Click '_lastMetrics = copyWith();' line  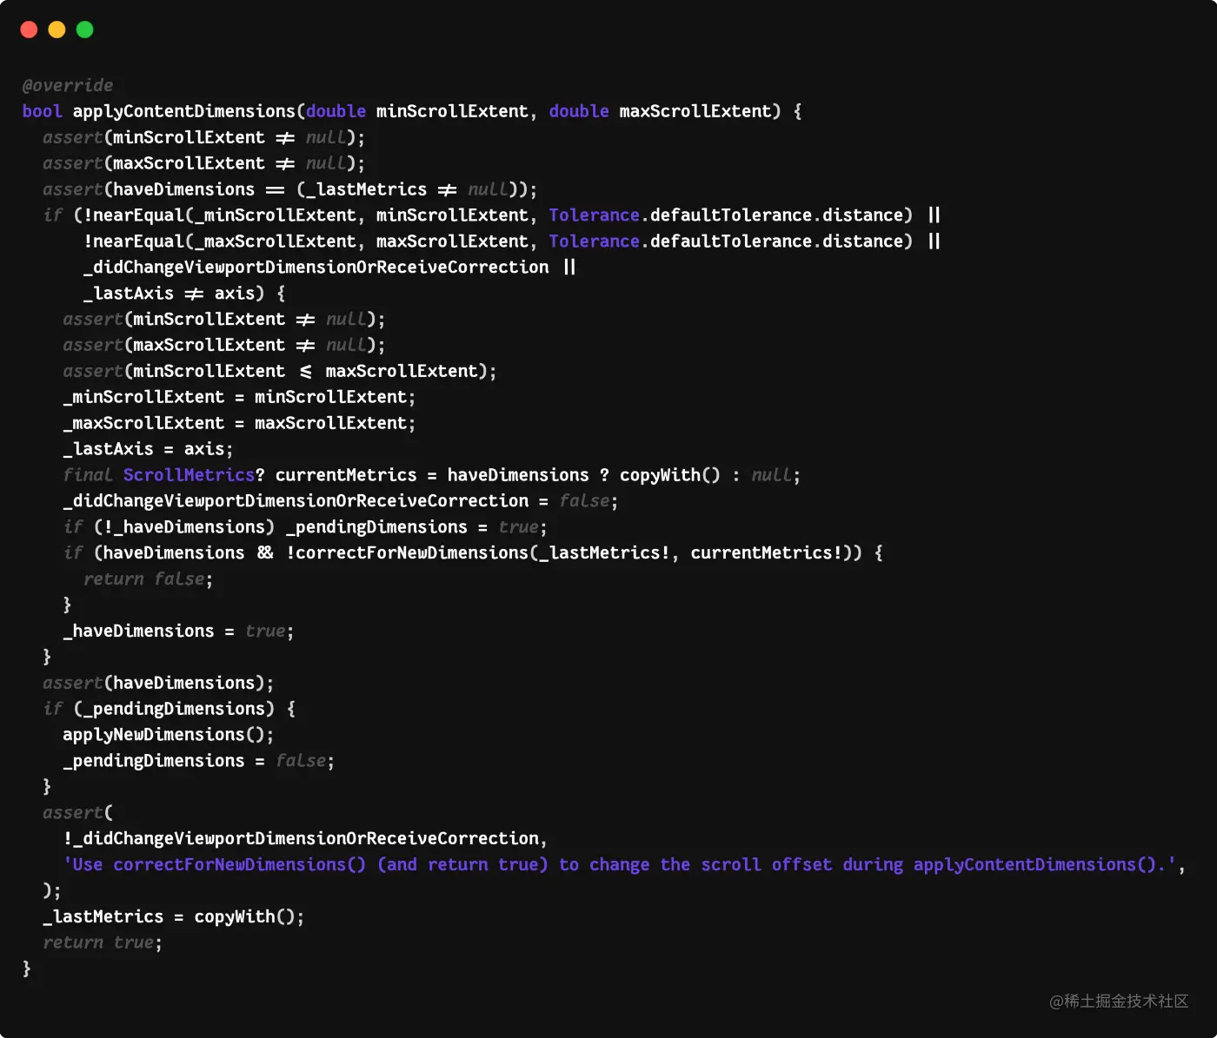tap(174, 916)
